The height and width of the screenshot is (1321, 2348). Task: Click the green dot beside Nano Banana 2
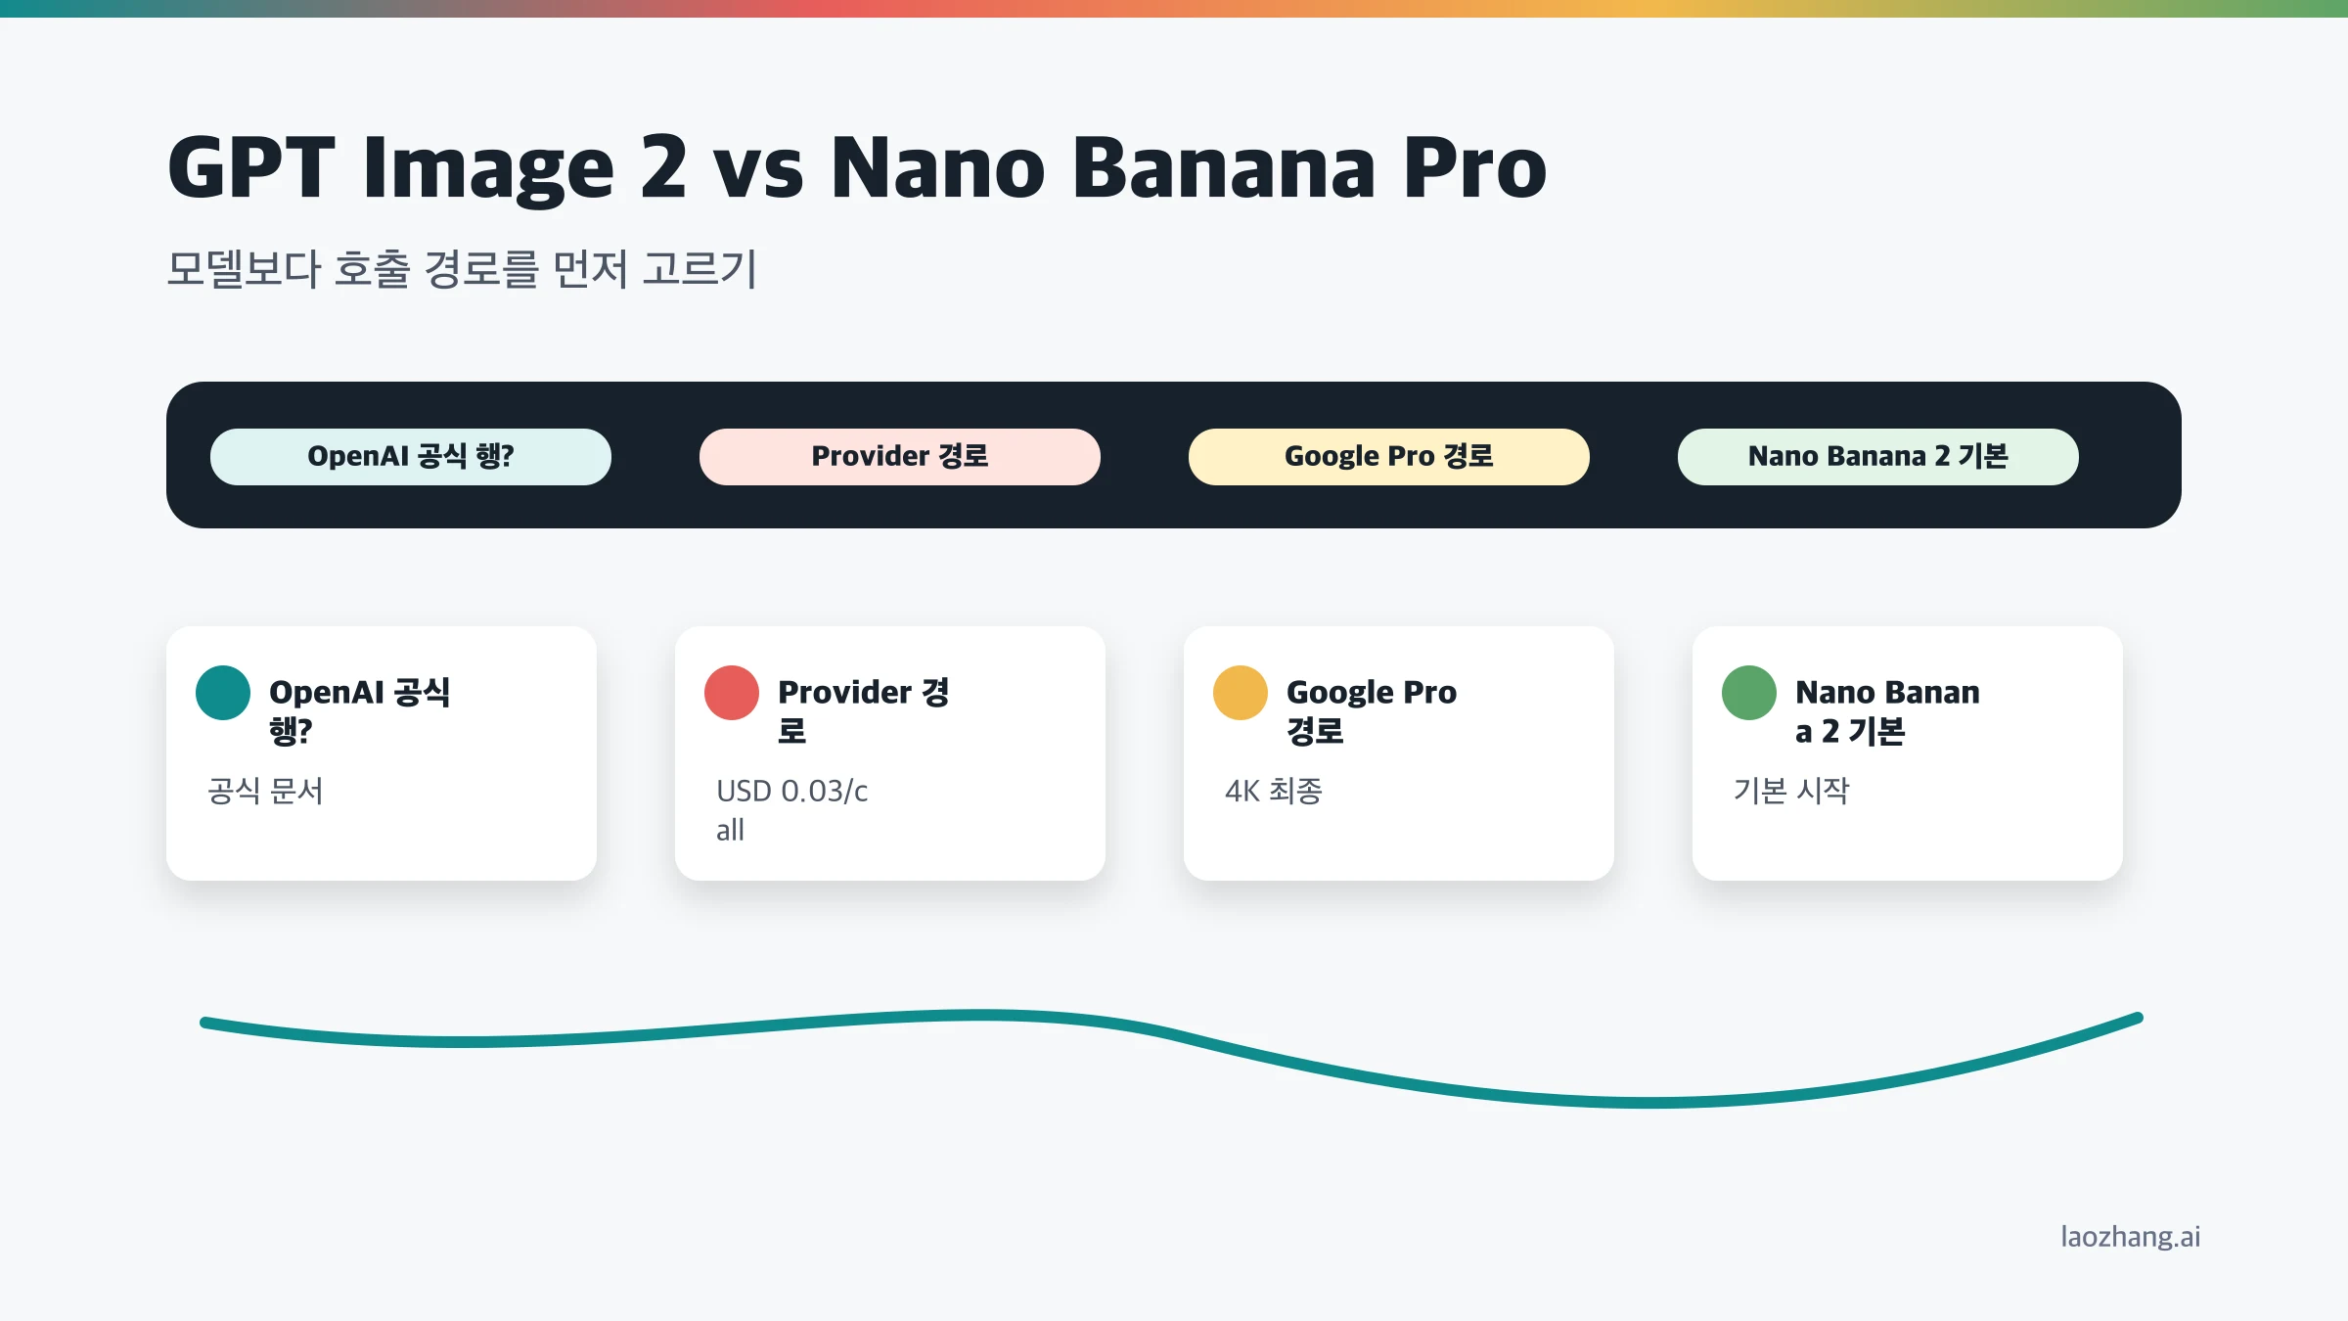click(x=1749, y=693)
